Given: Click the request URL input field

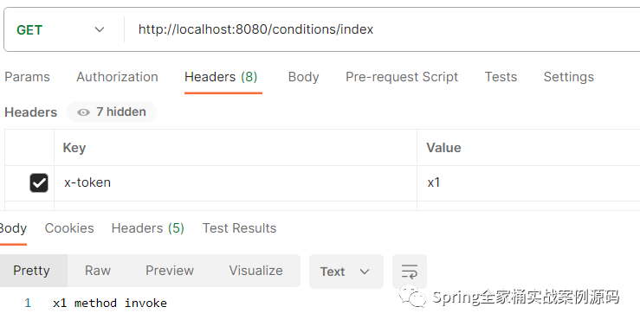Looking at the screenshot, I should tap(384, 29).
